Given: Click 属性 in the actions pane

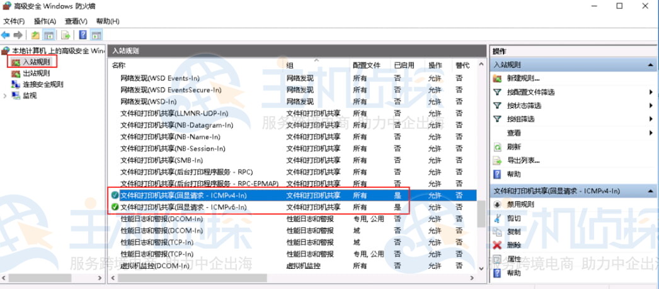Looking at the screenshot, I should 514,259.
